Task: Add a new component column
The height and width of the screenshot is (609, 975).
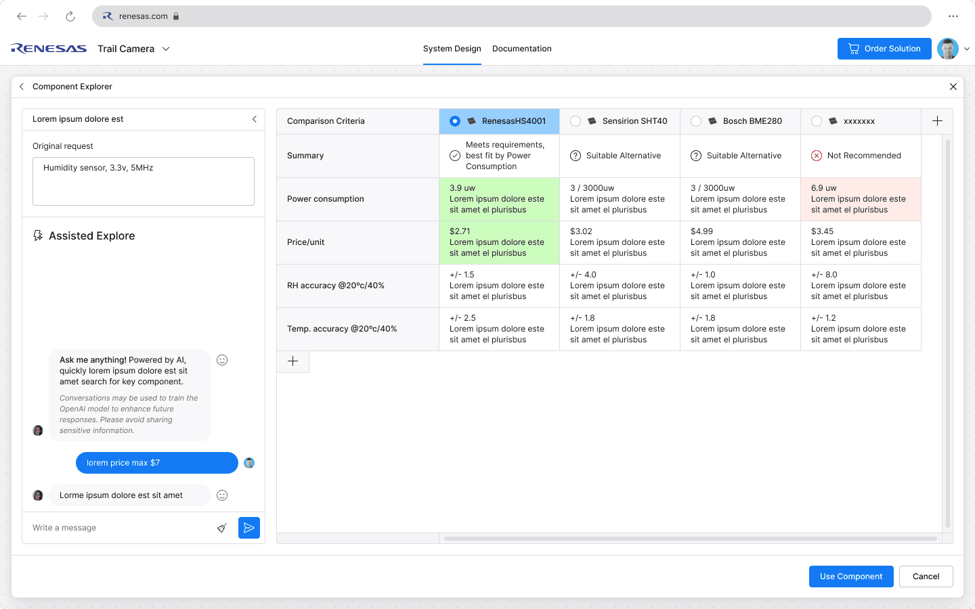Action: (937, 121)
